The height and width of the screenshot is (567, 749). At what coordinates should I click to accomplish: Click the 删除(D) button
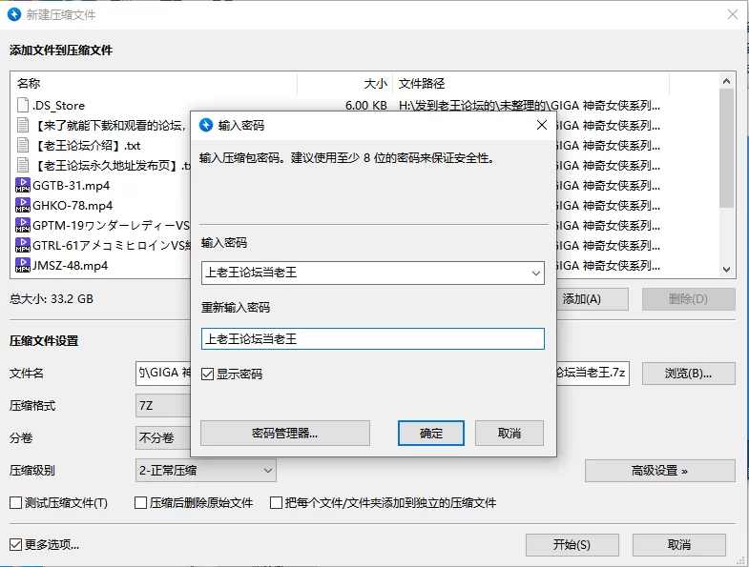pyautogui.click(x=688, y=299)
